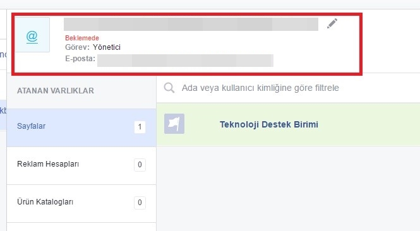Focus the 'Ada veya kullanıcı kimliğine göre filtrele' field
Viewport: 420px width, 231px height.
288,88
